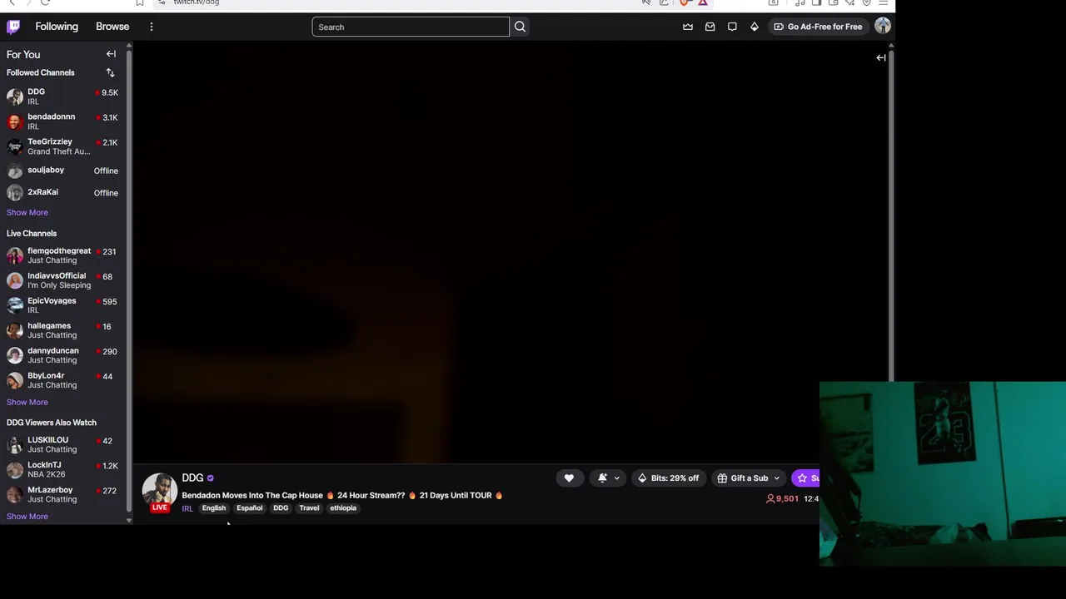Click DDG streamer avatar with LIVE badge
Image resolution: width=1066 pixels, height=599 pixels.
(159, 492)
